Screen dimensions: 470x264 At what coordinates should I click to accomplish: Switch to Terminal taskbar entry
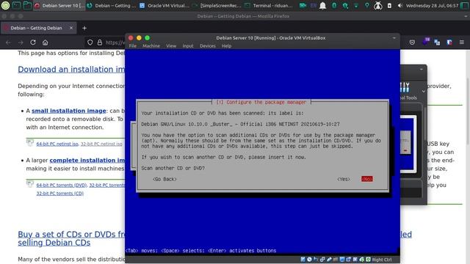268,5
